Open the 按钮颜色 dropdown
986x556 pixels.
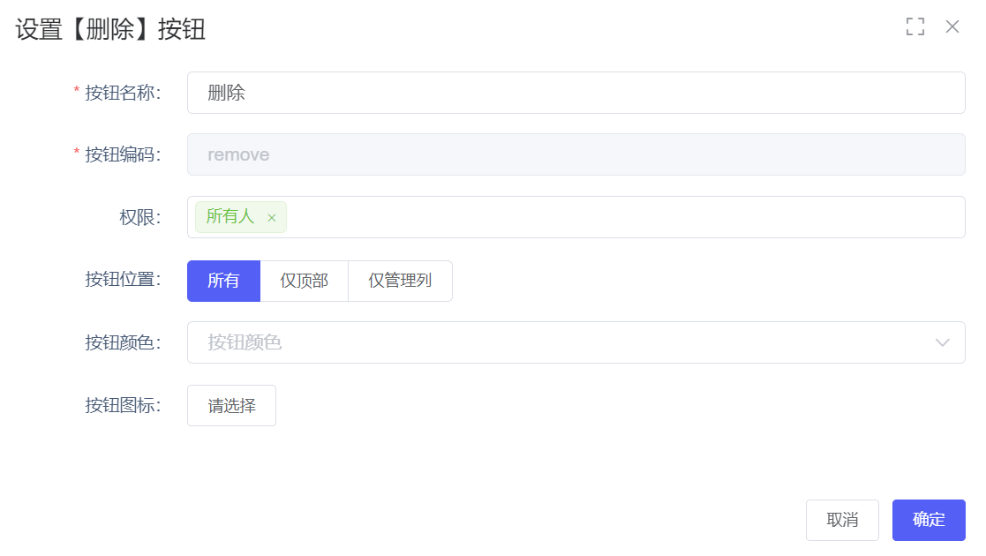pyautogui.click(x=565, y=342)
